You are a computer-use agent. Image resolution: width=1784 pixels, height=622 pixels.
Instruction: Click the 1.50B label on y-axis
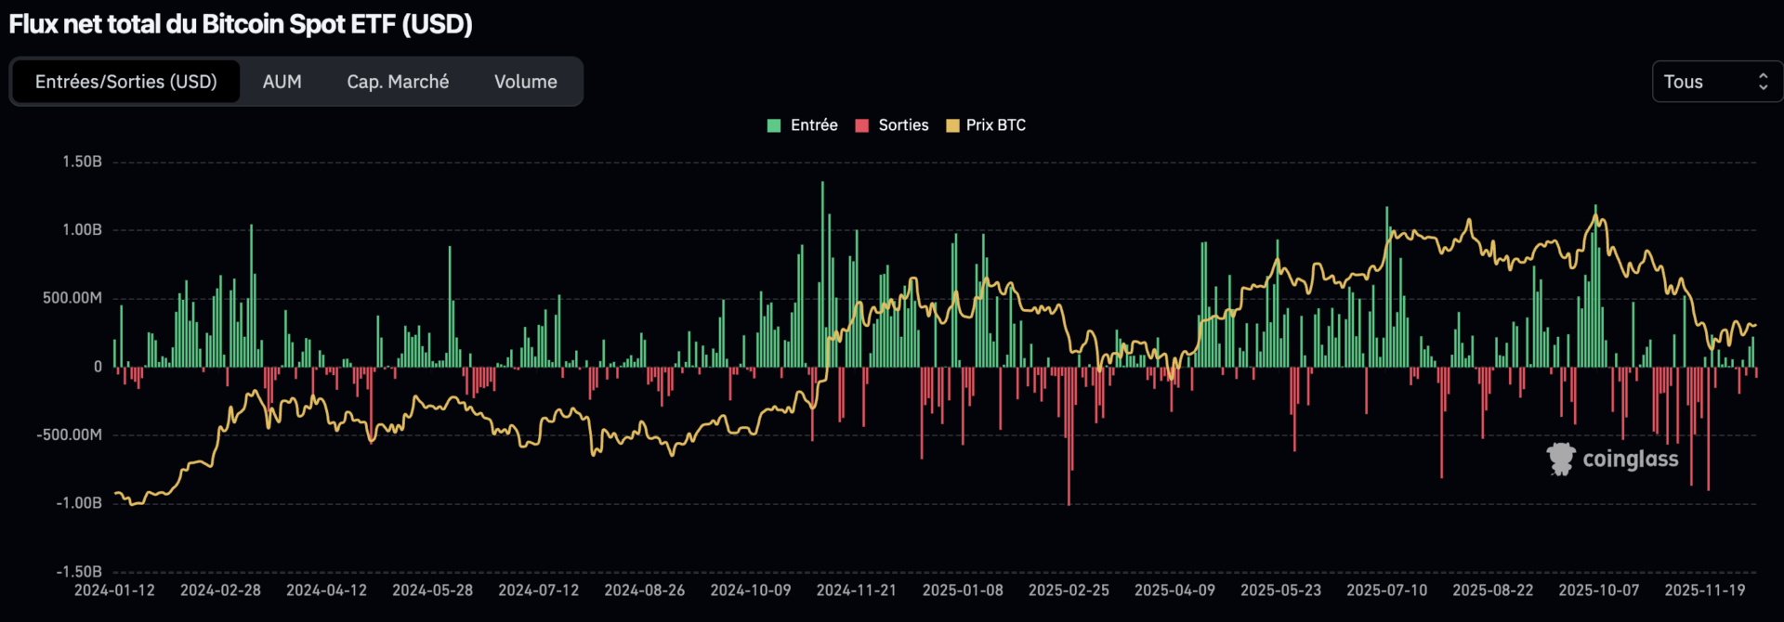(x=82, y=162)
